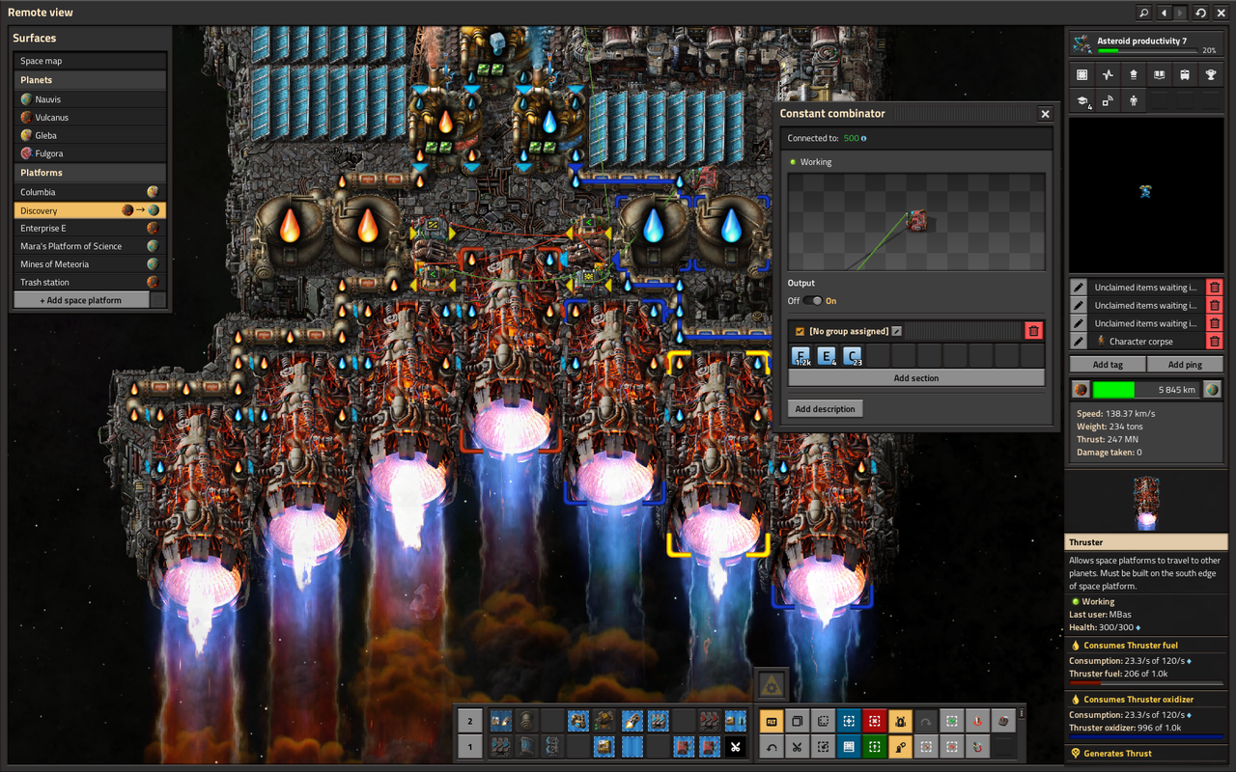Select Nauvis planet

(x=90, y=99)
